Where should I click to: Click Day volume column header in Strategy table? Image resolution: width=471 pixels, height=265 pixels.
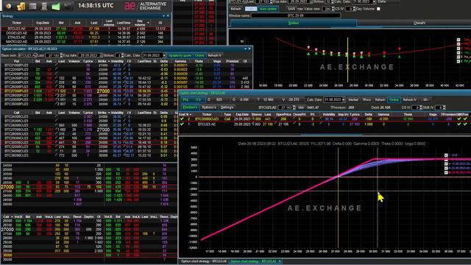140,23
